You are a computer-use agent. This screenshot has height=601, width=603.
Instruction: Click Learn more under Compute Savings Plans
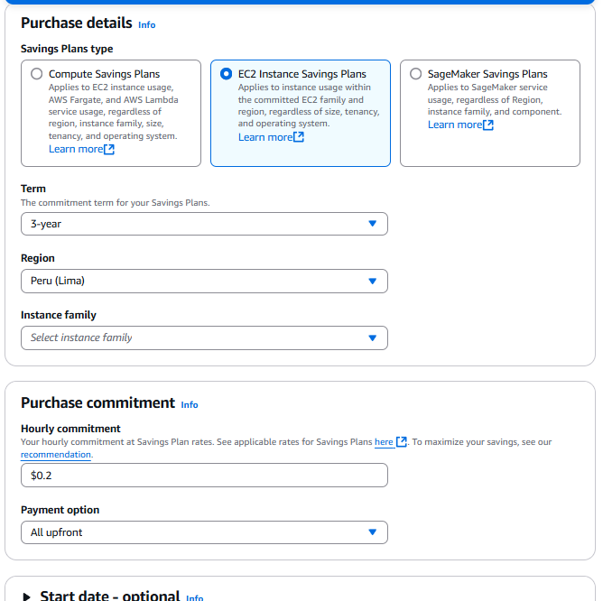[x=76, y=149]
